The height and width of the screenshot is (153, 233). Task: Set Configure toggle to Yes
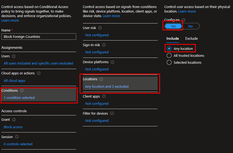[173, 26]
